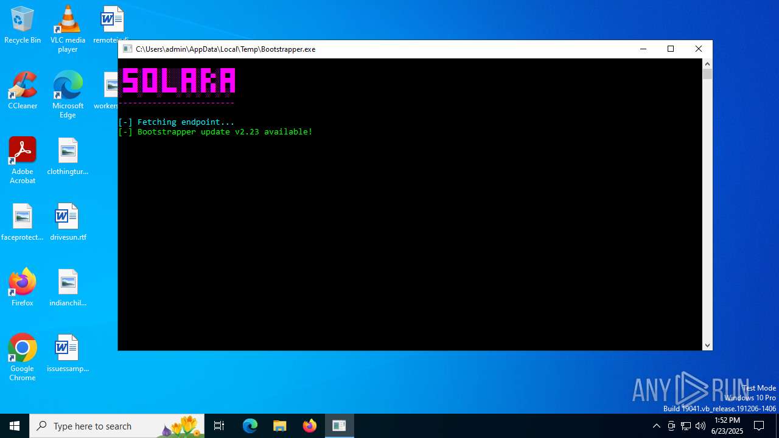Image resolution: width=779 pixels, height=438 pixels.
Task: Open the Windows Start menu
Action: pos(15,426)
